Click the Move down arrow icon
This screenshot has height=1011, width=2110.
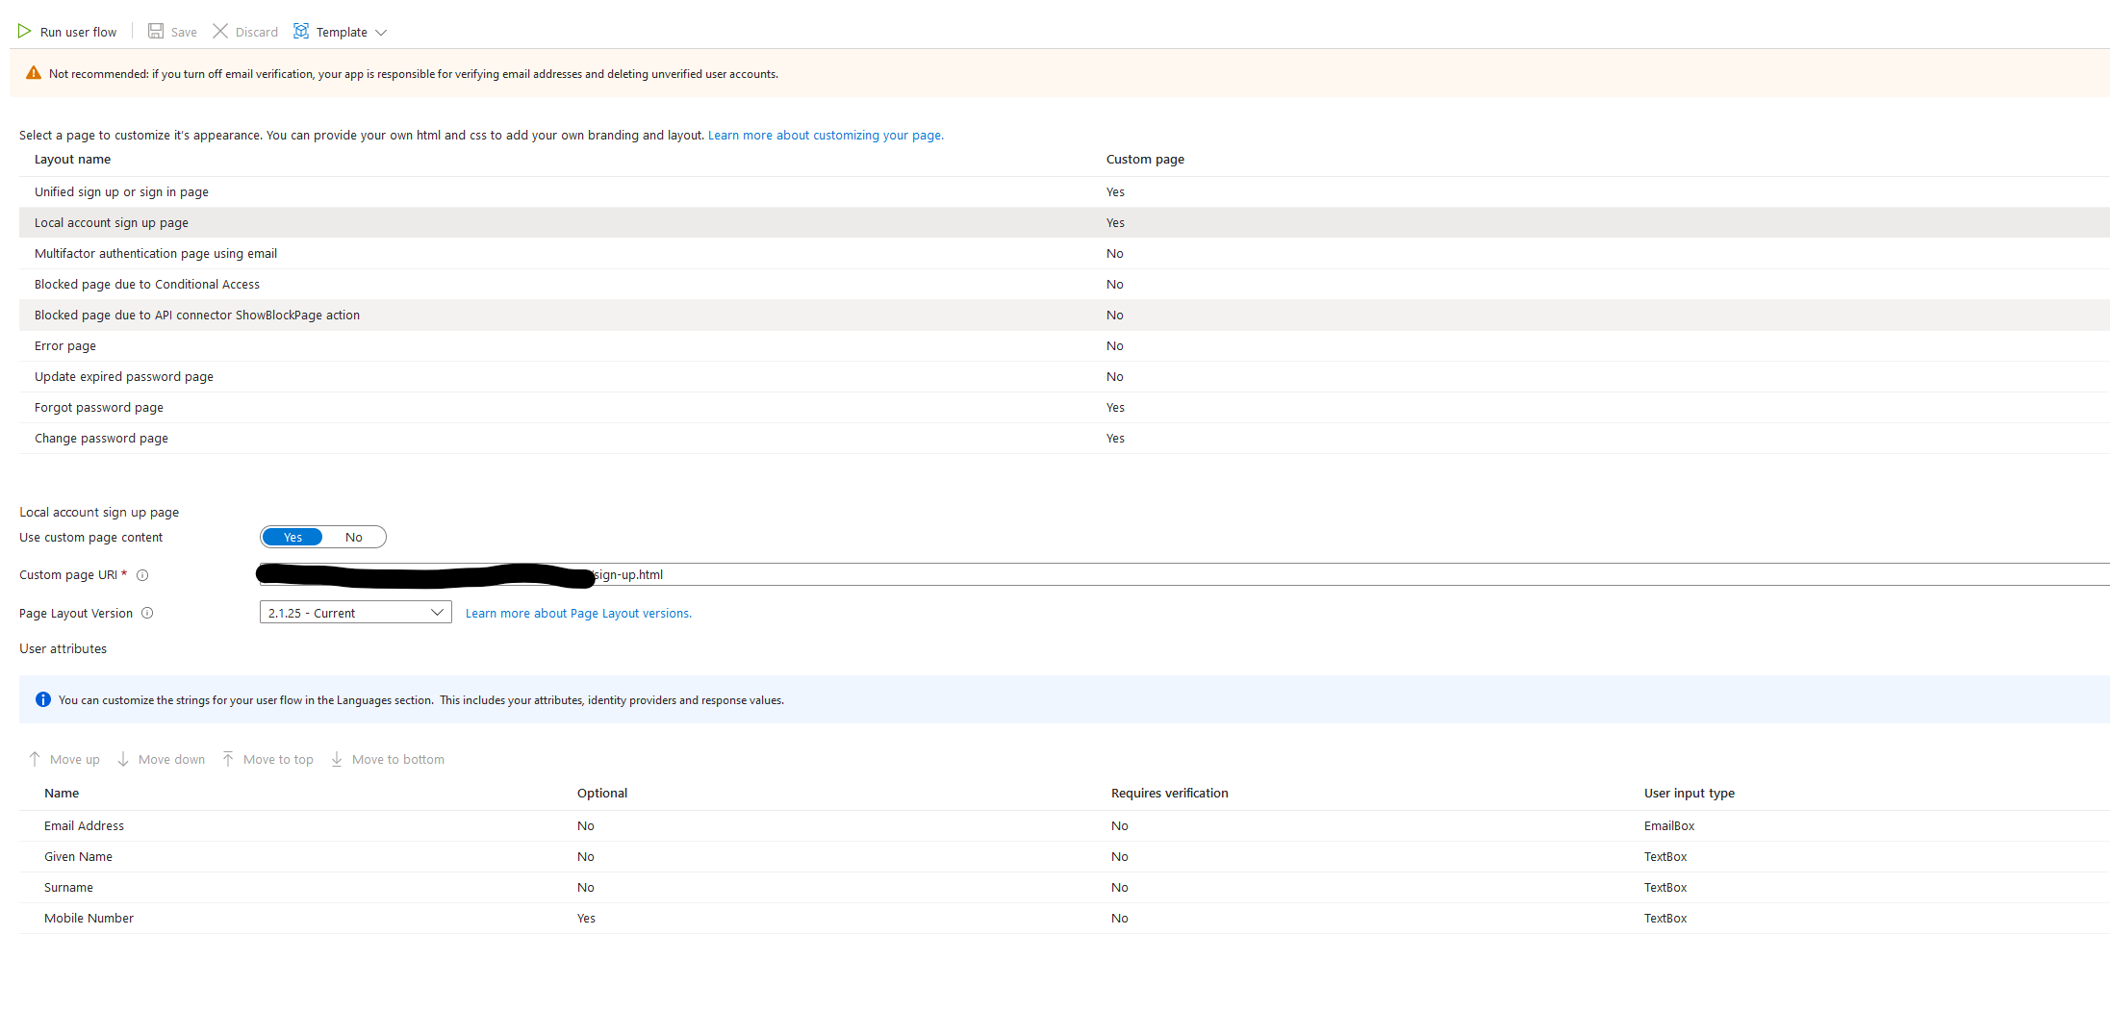[122, 759]
